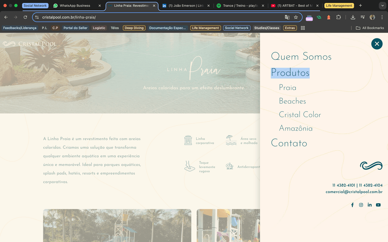Click the Antiderrapante icon
Viewport: 388px width, 242px height.
coord(229,166)
